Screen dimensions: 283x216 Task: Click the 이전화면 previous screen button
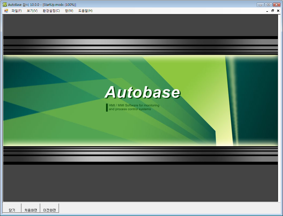(x=49, y=208)
